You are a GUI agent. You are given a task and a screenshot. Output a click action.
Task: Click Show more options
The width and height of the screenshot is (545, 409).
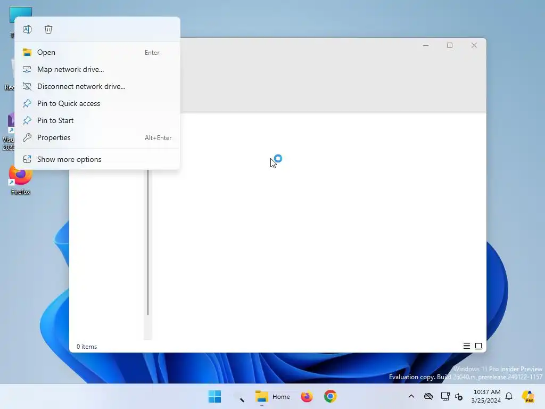click(97, 159)
